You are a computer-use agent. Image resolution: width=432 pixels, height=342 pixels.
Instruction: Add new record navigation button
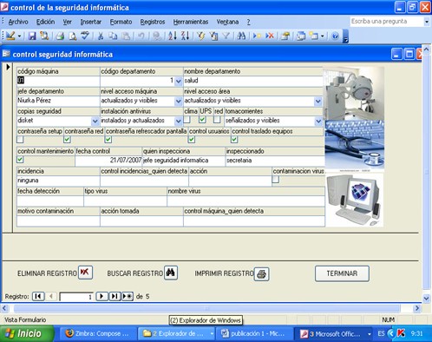click(128, 296)
